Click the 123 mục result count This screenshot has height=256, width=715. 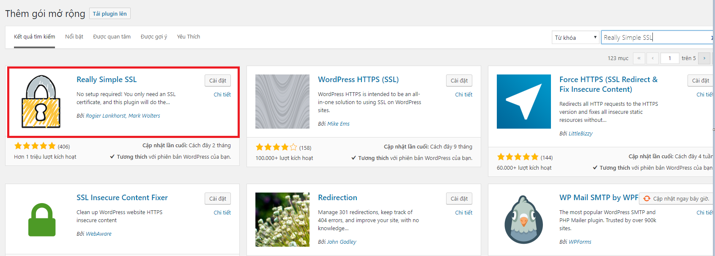point(618,58)
